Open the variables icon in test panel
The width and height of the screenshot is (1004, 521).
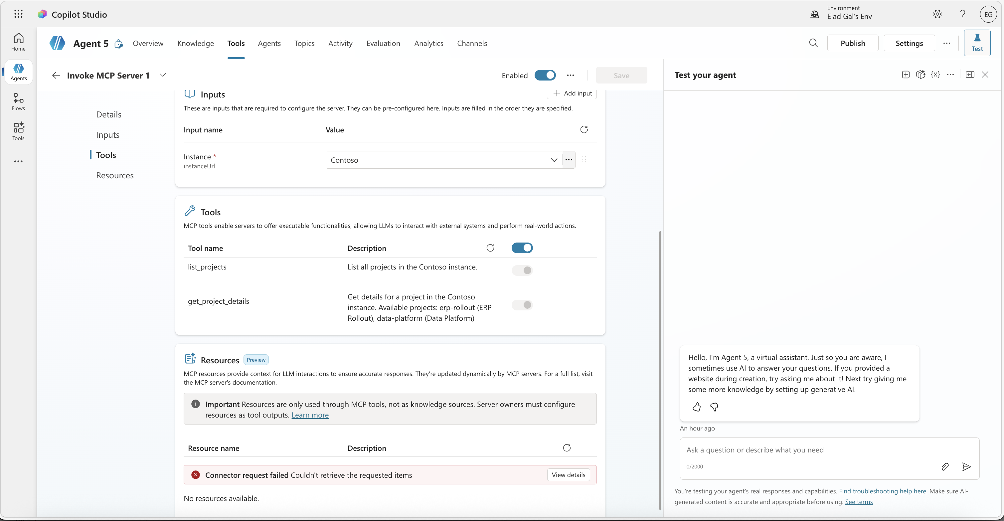(935, 75)
